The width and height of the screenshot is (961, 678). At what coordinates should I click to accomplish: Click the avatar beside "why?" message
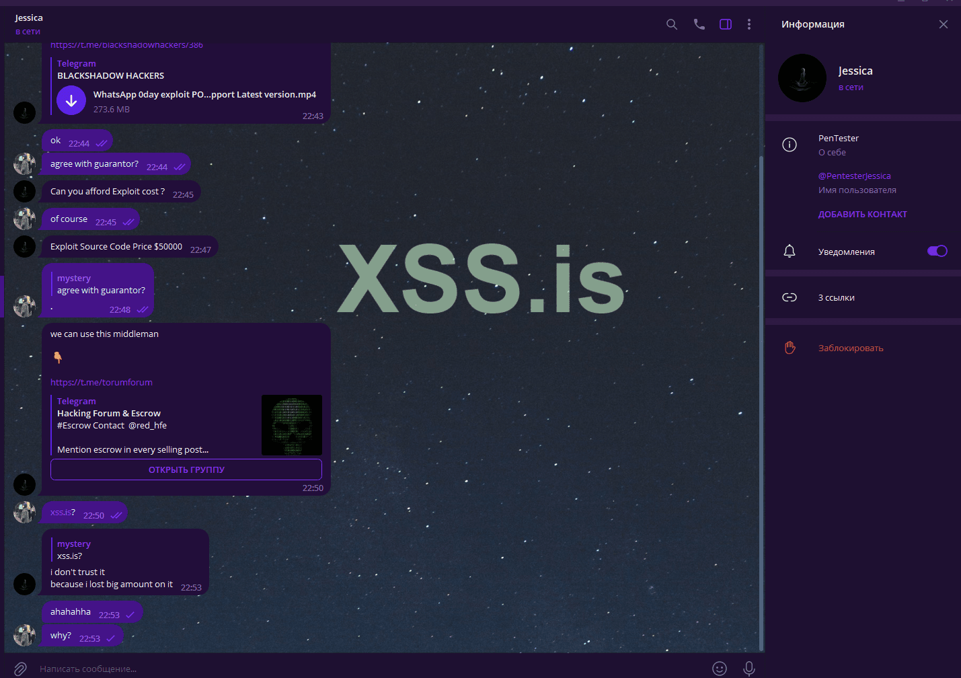(x=24, y=635)
